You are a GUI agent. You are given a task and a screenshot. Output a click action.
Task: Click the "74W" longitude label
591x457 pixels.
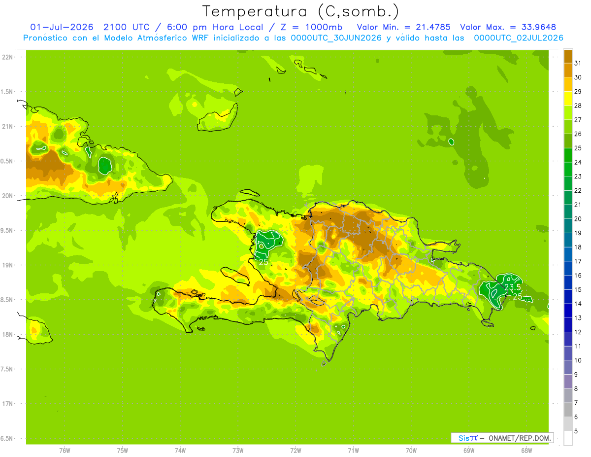[180, 451]
